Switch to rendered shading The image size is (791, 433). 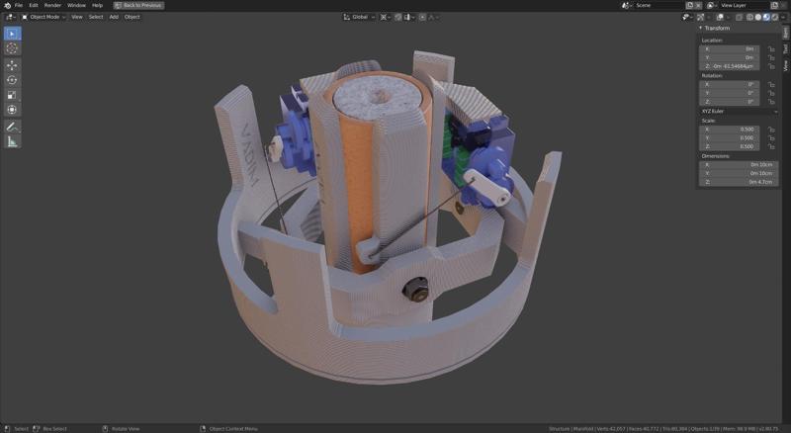pos(775,17)
